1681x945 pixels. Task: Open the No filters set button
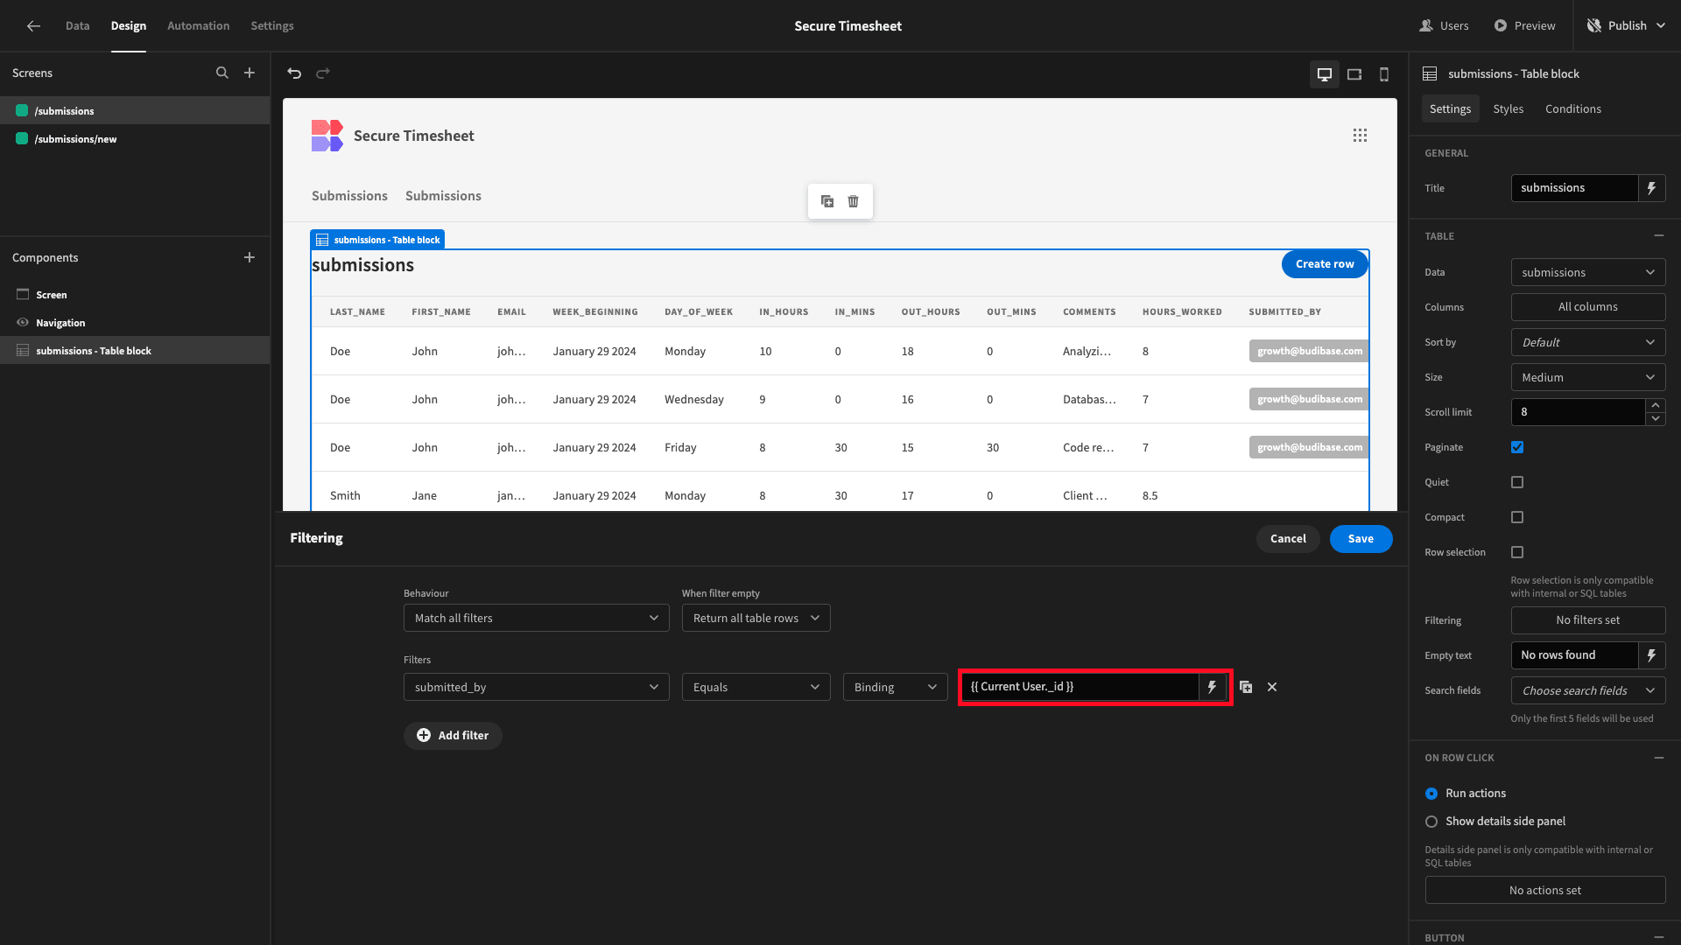1588,620
